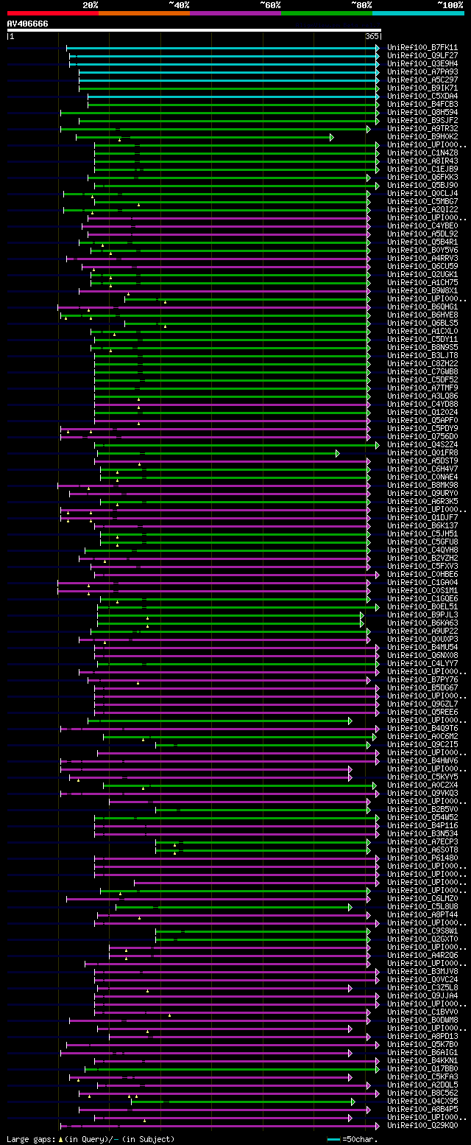Select the UniRef100_C5L8U8 label
Screen dimensions: 471x1145
[422, 906]
